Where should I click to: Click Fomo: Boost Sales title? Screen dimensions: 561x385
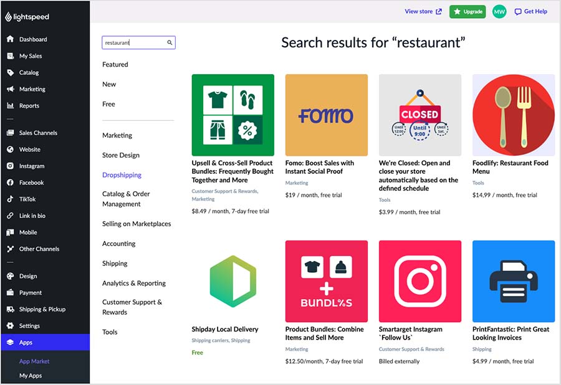pyautogui.click(x=320, y=167)
